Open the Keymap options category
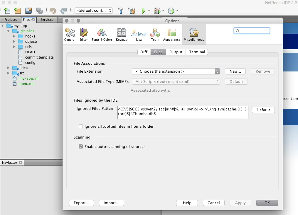The width and height of the screenshot is (298, 215). (122, 35)
